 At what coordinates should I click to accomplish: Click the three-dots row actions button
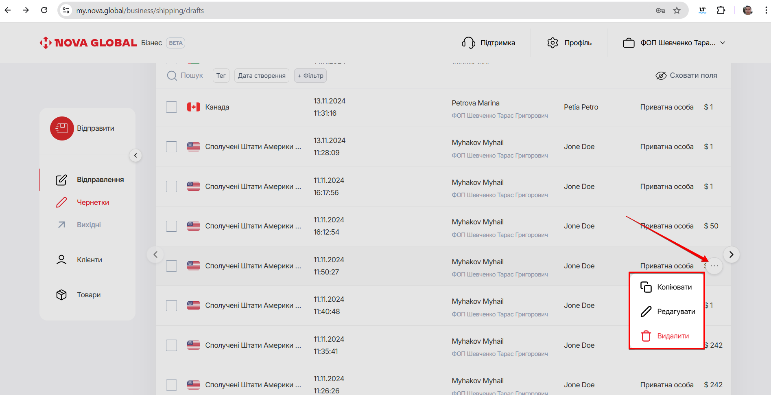coord(714,266)
